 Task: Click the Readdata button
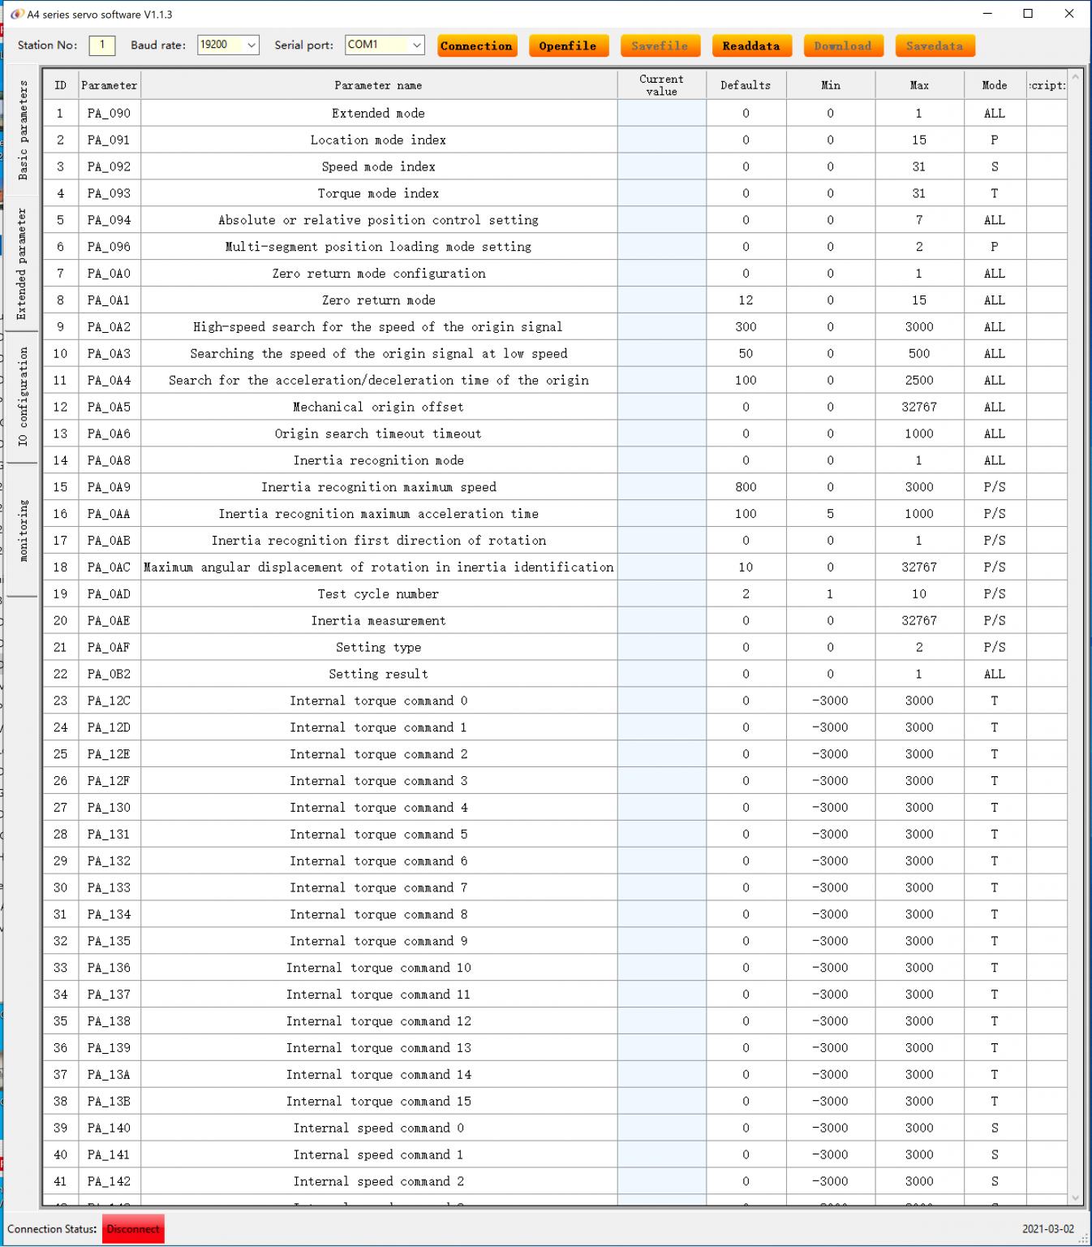(x=750, y=46)
